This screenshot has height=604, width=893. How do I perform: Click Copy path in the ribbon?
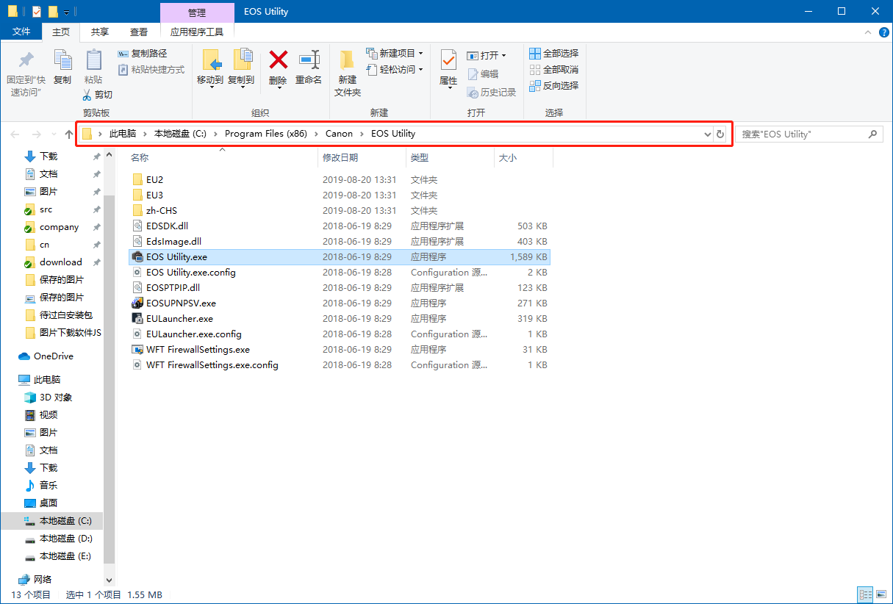coord(143,54)
